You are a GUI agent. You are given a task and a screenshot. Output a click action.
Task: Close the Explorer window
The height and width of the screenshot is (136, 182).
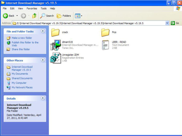(179, 3)
